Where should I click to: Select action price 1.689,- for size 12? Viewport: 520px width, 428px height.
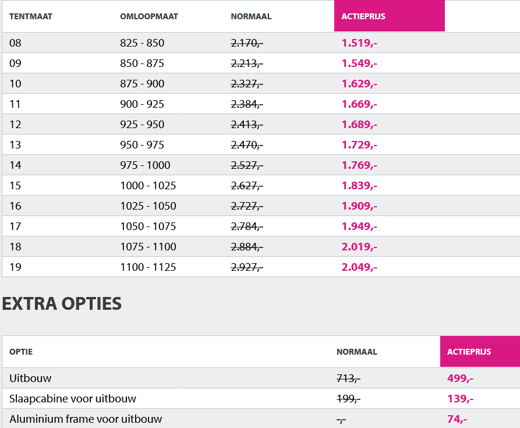click(359, 125)
